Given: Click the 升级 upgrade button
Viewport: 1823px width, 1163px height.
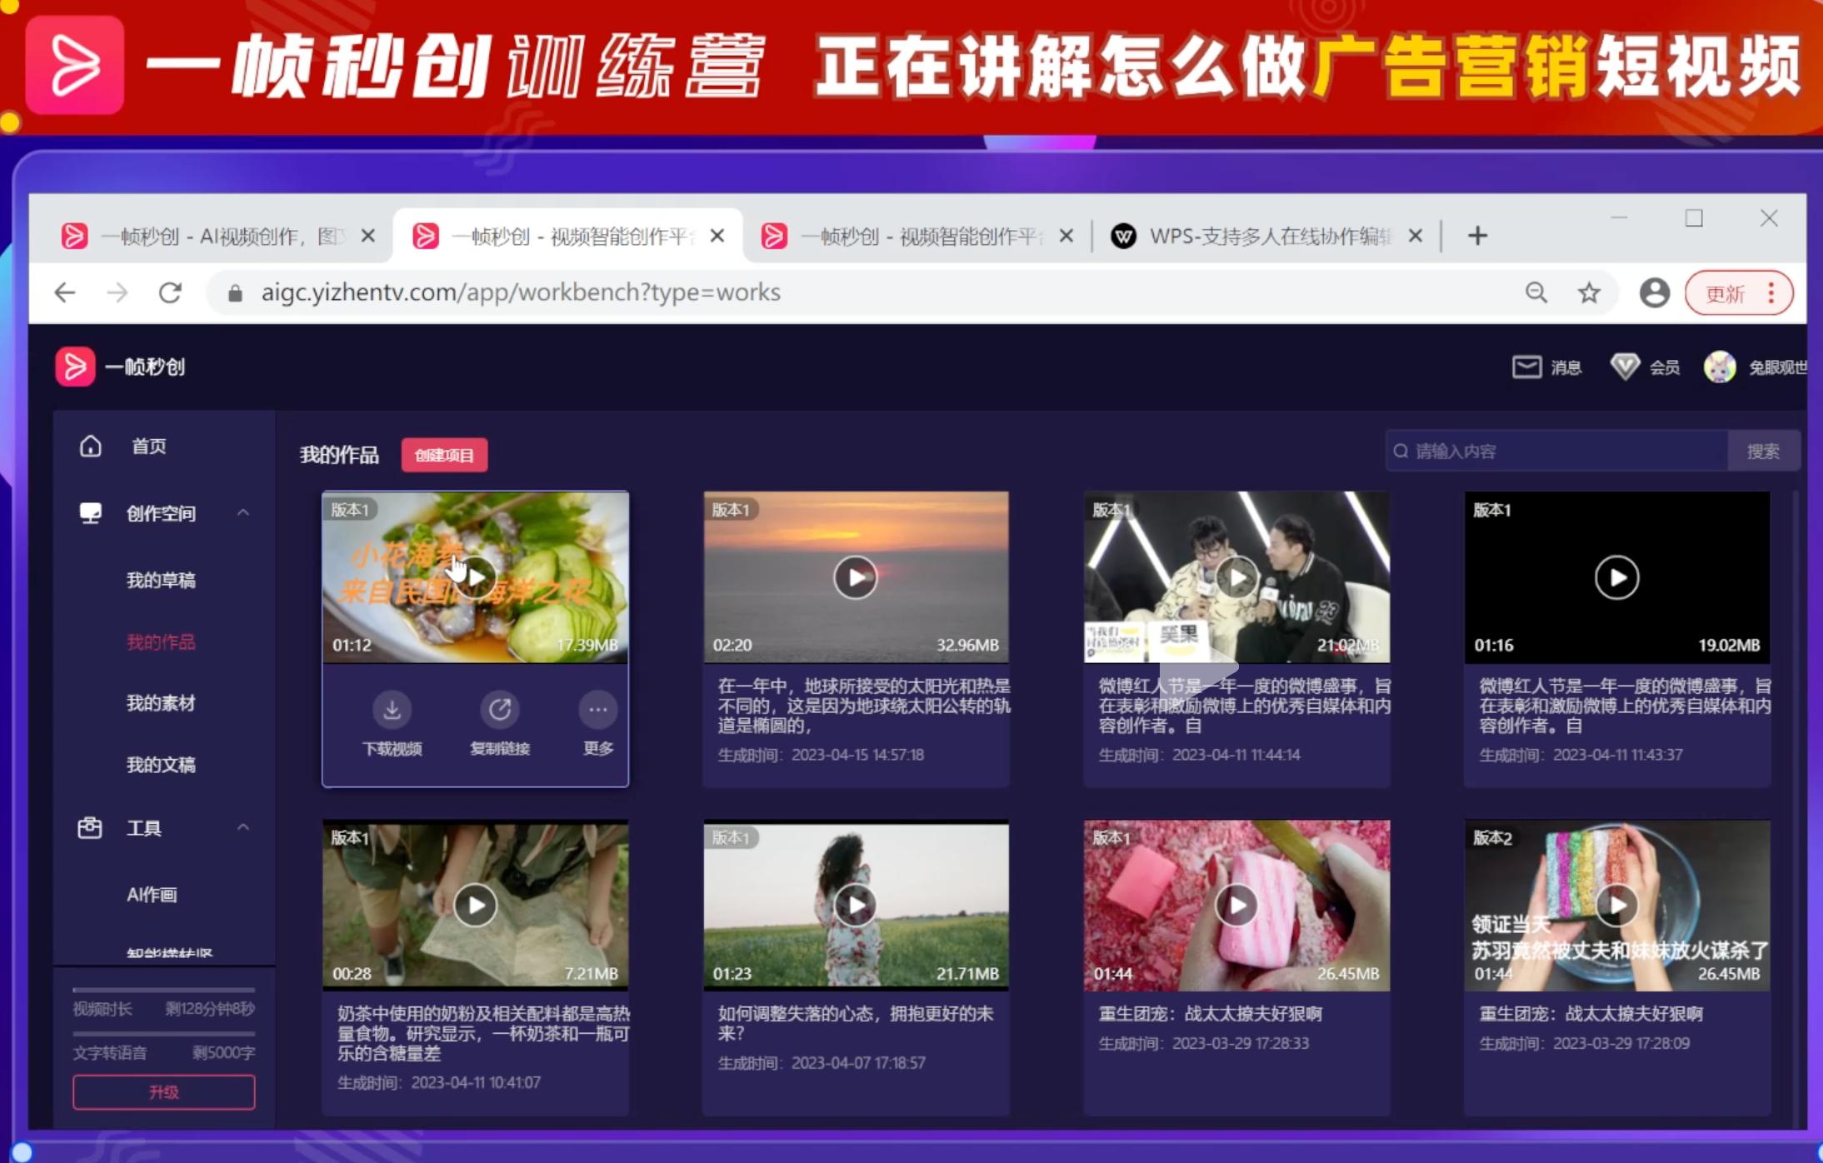Looking at the screenshot, I should (163, 1092).
